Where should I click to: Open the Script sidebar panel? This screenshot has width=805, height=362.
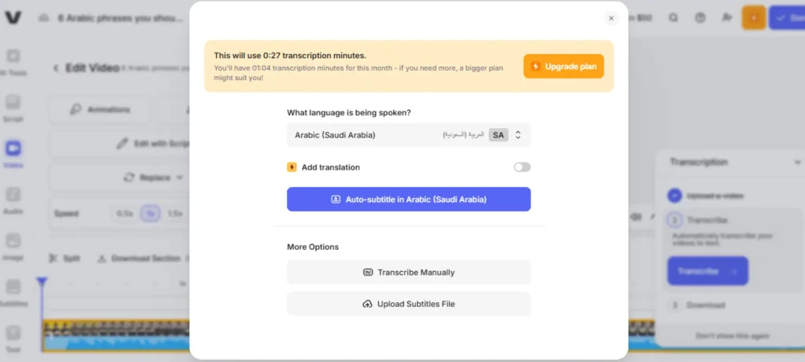pyautogui.click(x=13, y=108)
